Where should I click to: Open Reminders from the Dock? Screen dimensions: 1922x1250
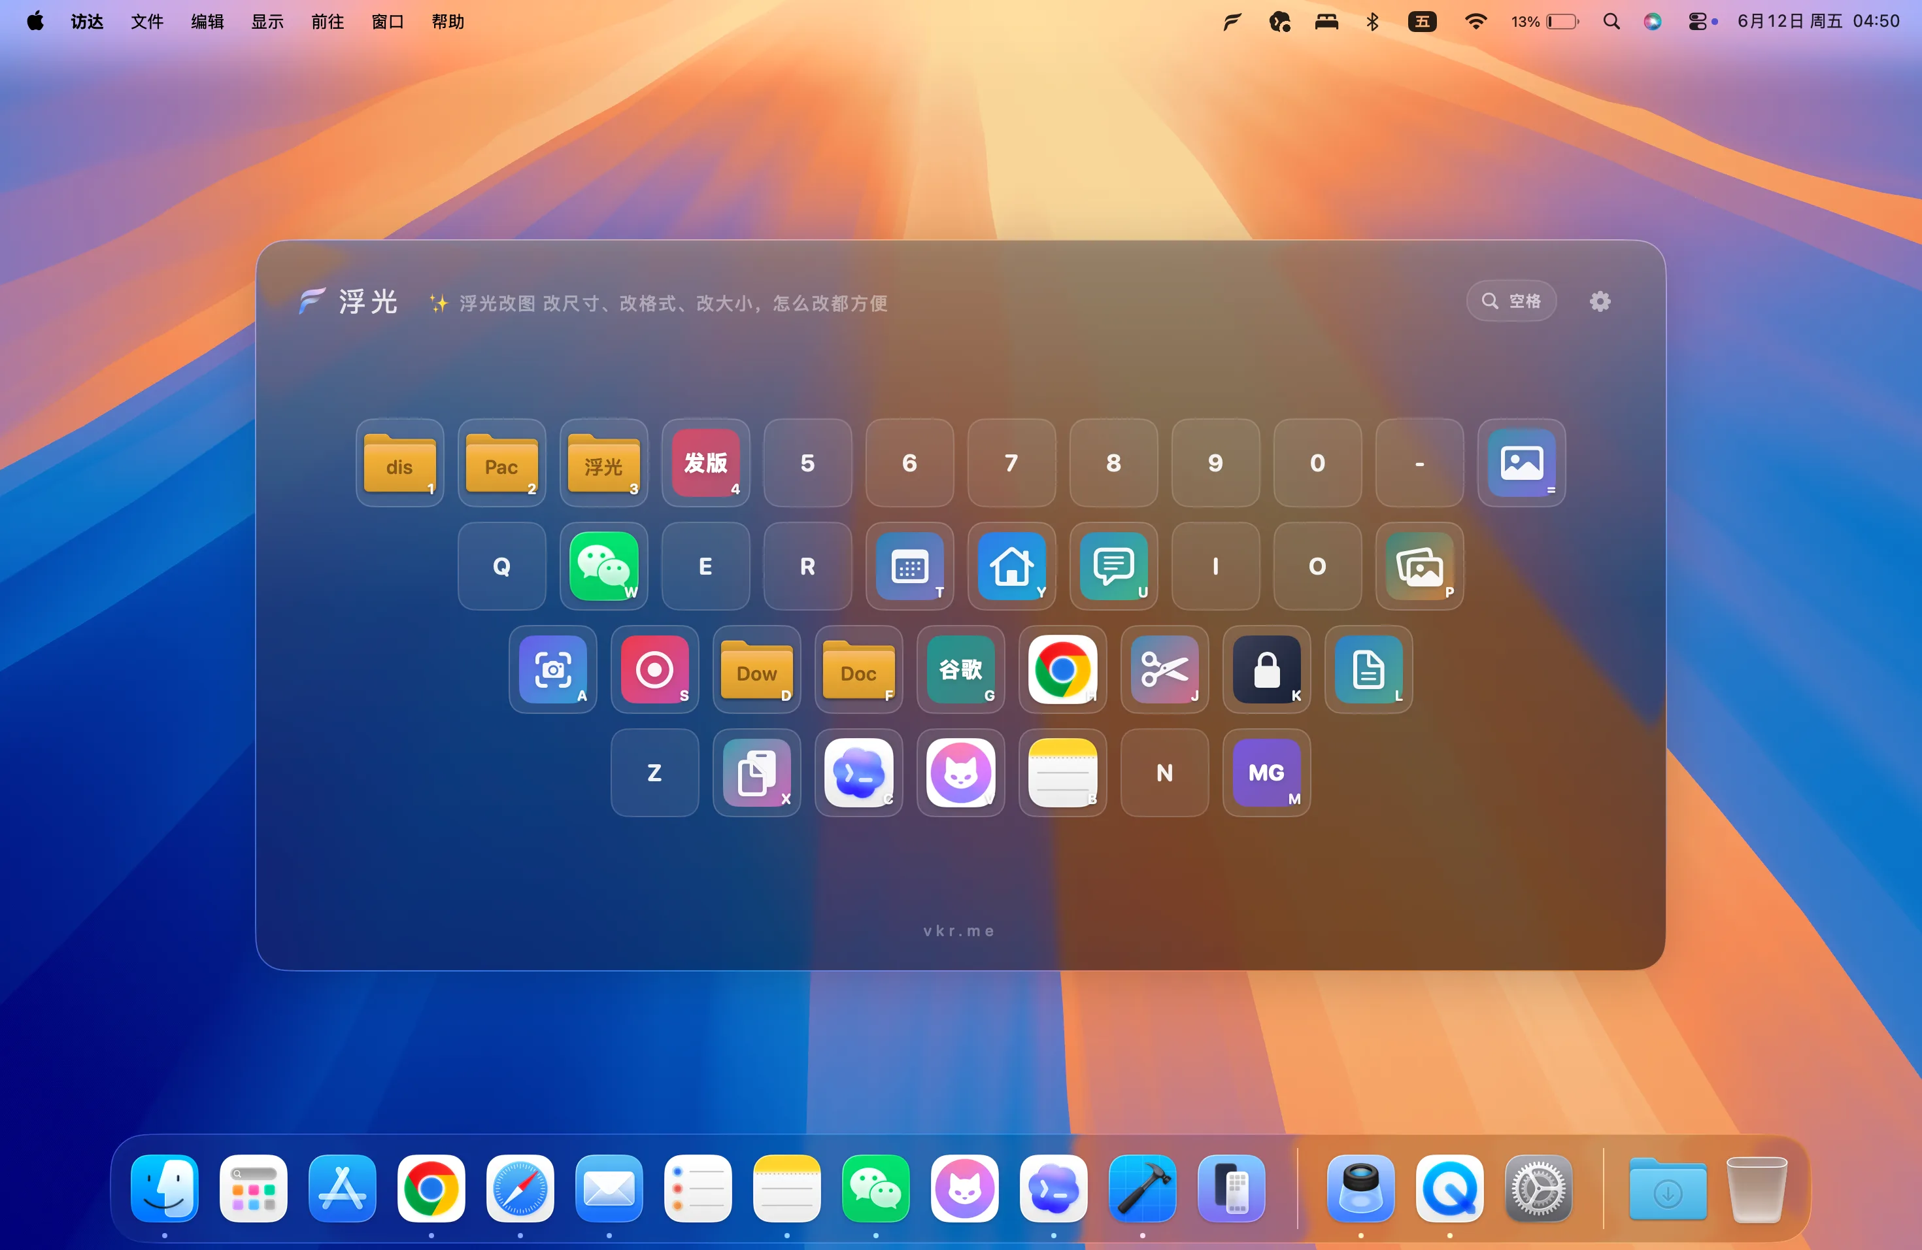[x=698, y=1188]
